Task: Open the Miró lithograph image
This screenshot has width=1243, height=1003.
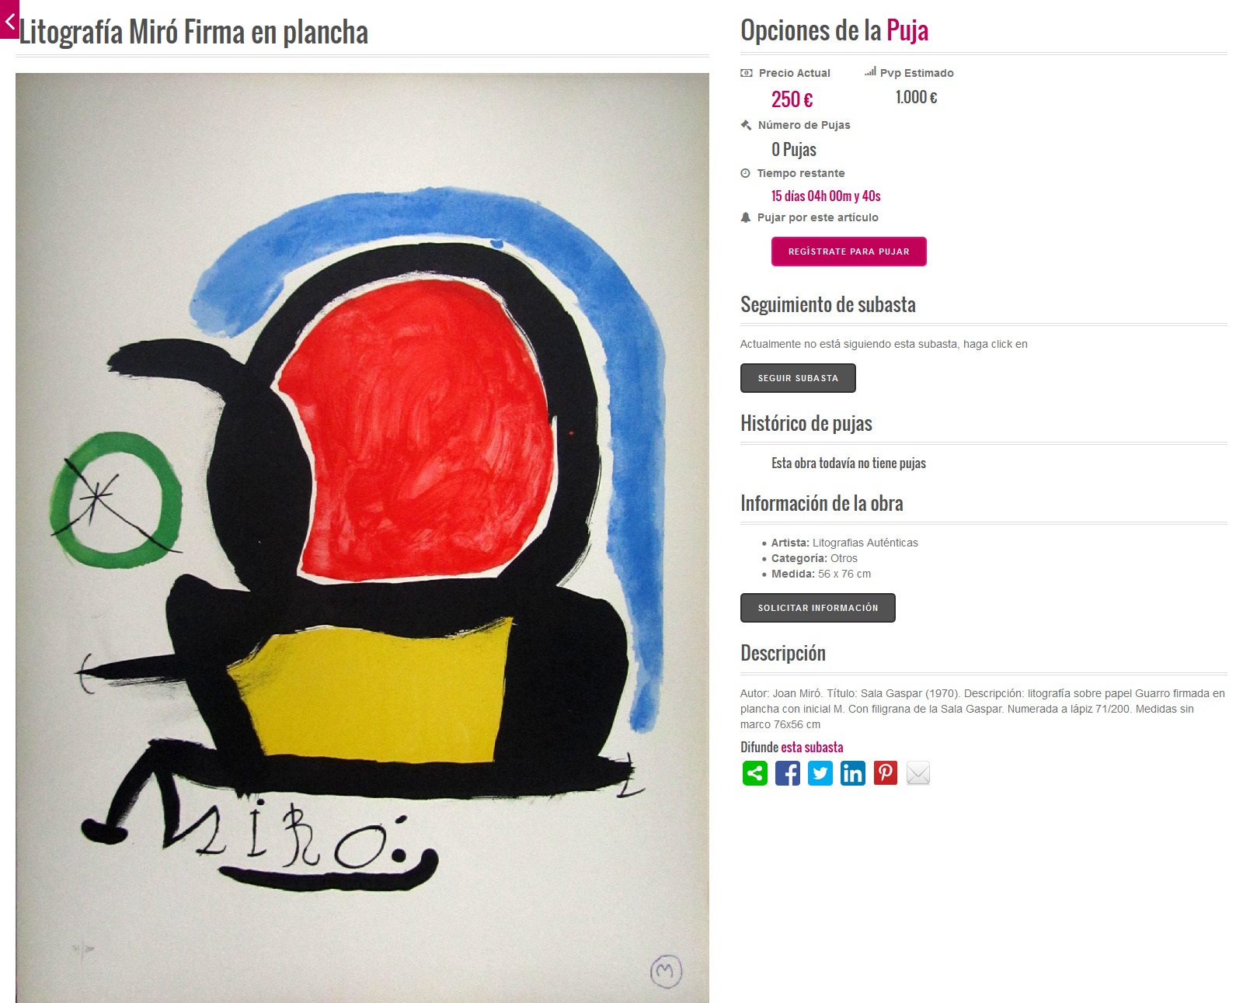Action: click(x=362, y=537)
